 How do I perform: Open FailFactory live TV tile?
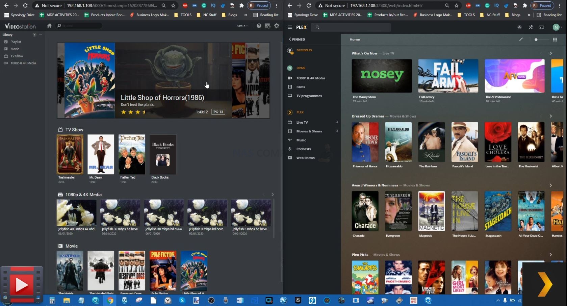click(x=448, y=76)
